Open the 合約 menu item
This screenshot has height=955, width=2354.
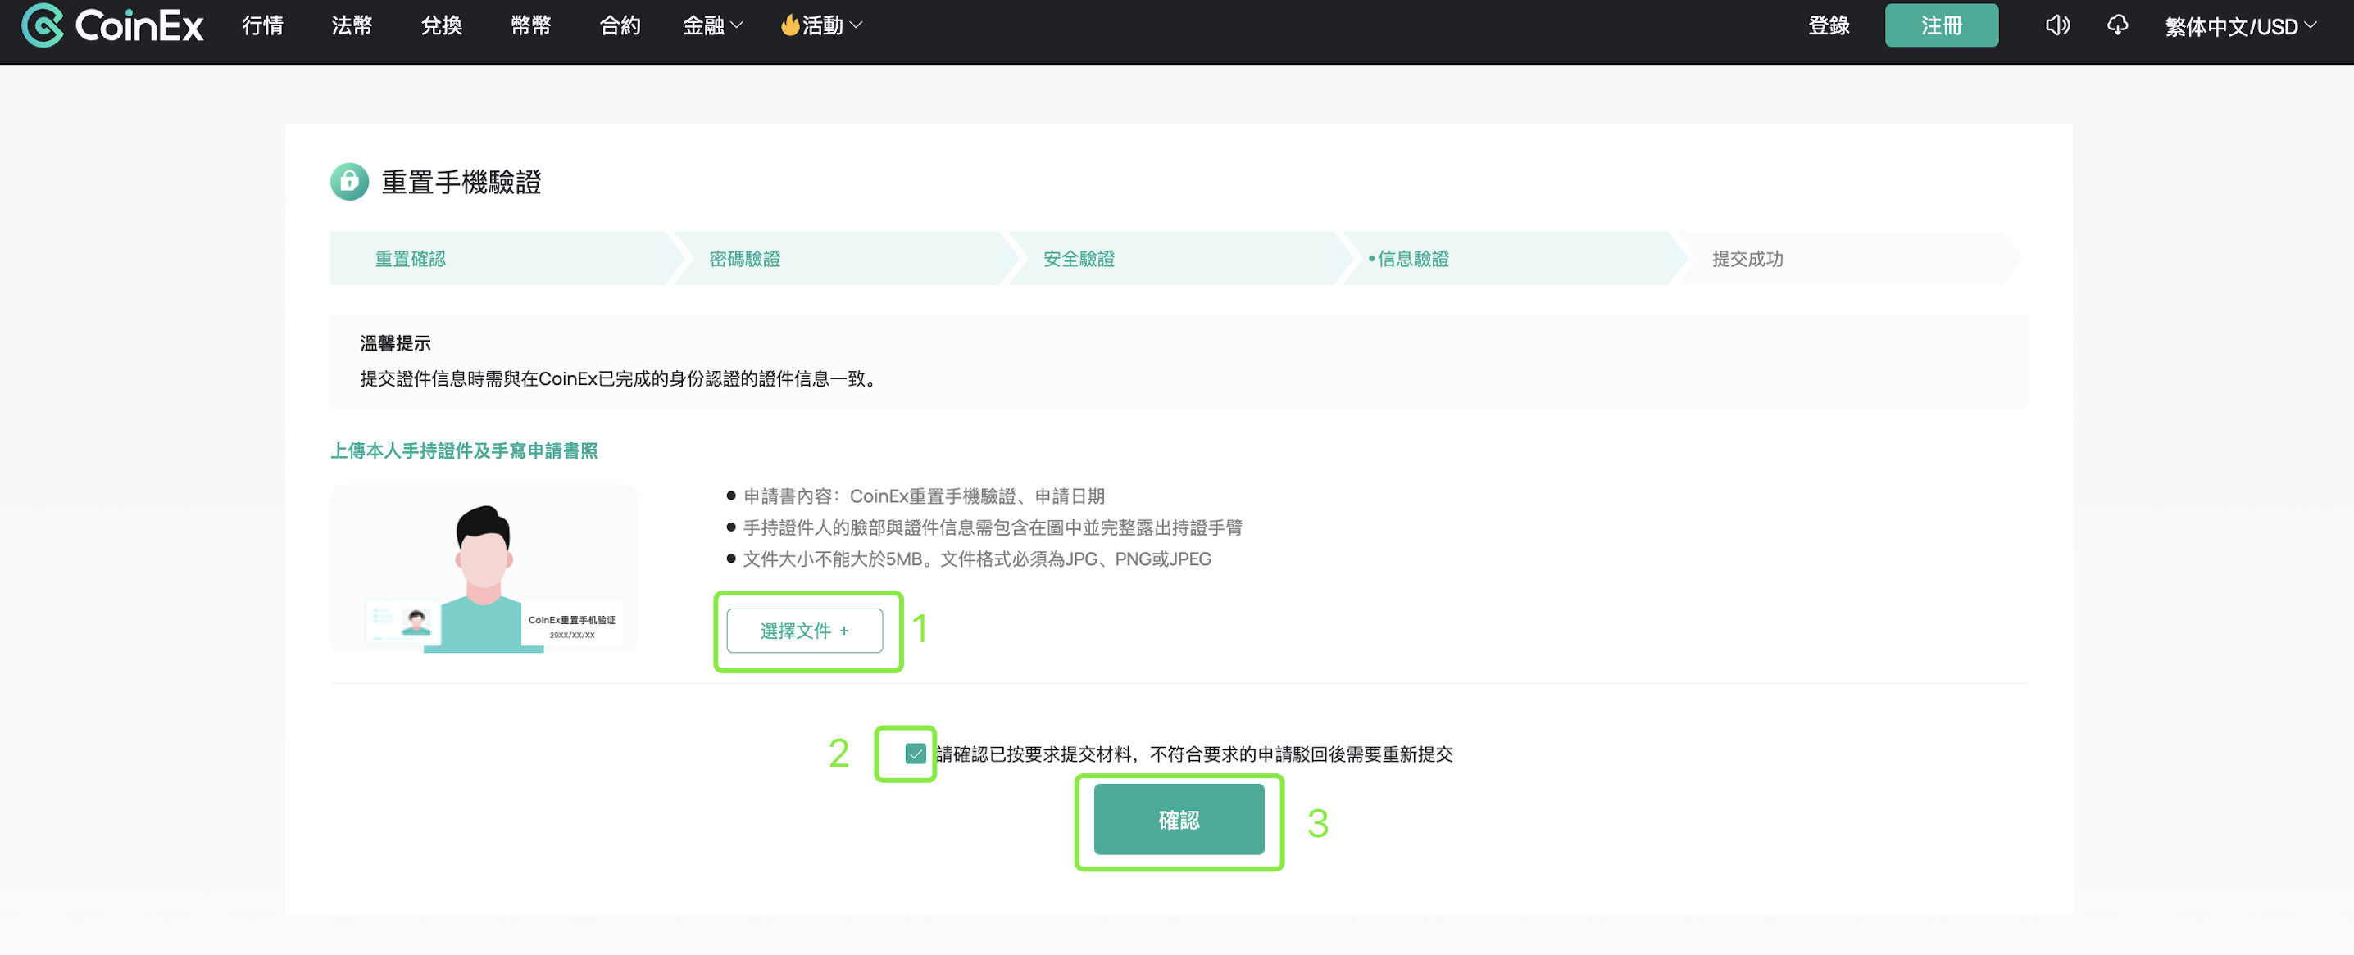[620, 25]
